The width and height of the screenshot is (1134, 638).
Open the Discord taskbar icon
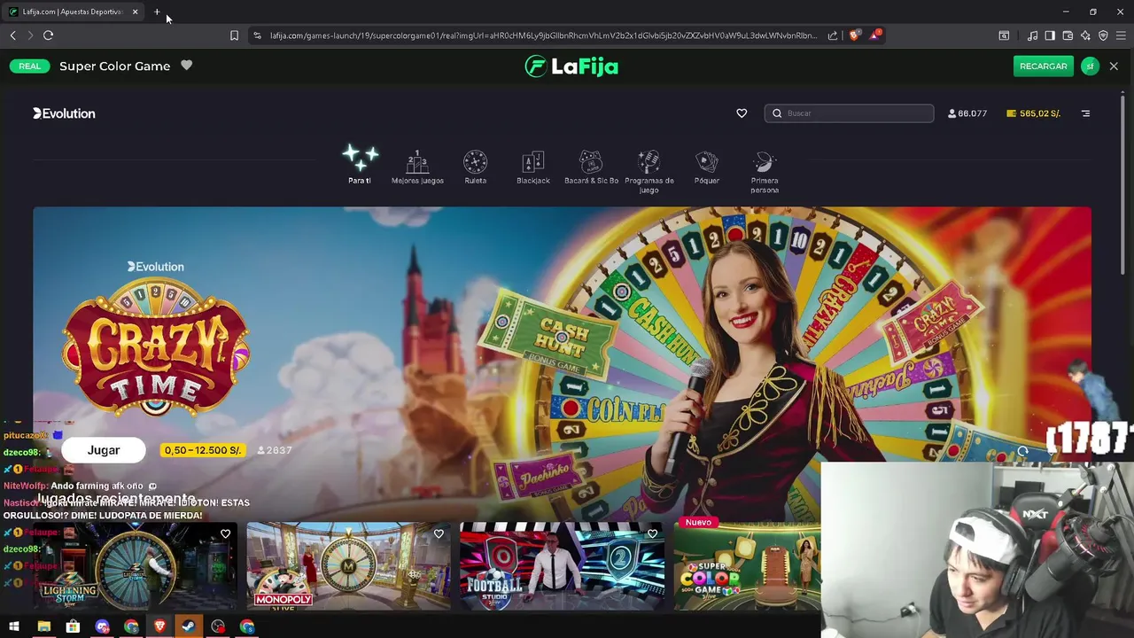[102, 626]
